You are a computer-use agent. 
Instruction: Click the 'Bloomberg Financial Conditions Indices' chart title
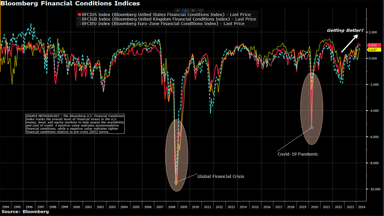coord(70,4)
